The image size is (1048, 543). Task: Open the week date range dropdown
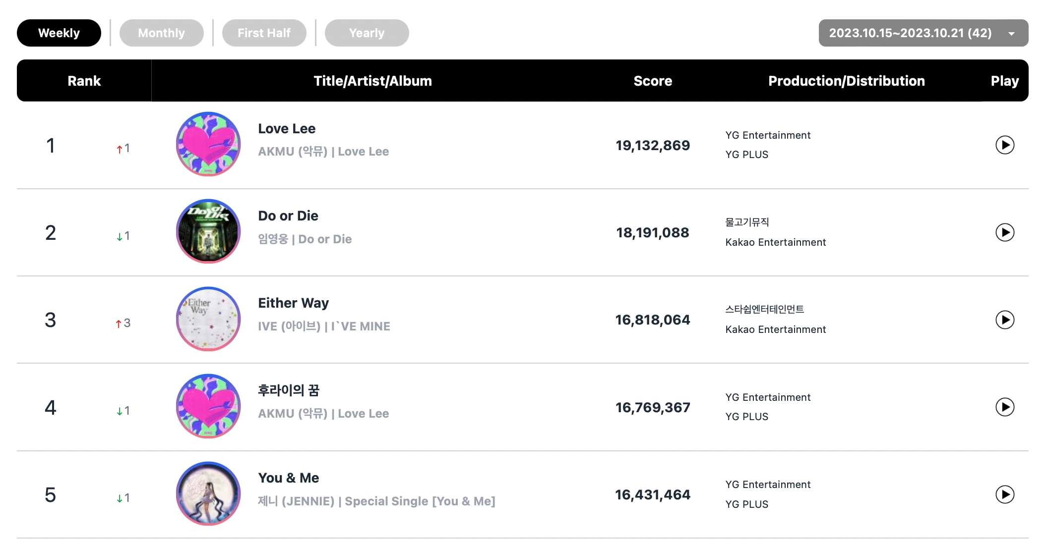coord(923,33)
